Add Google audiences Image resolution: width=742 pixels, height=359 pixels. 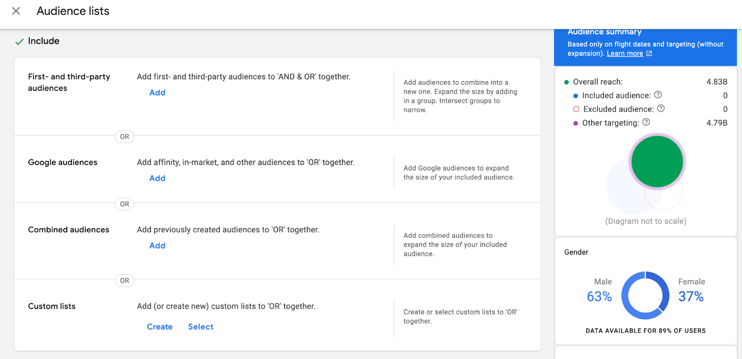coord(157,178)
